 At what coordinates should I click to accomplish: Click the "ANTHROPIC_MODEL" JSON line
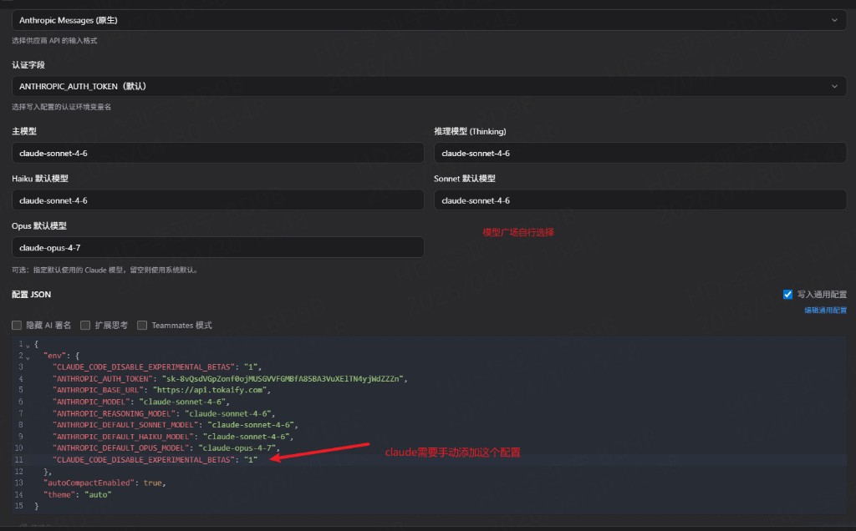(x=140, y=402)
